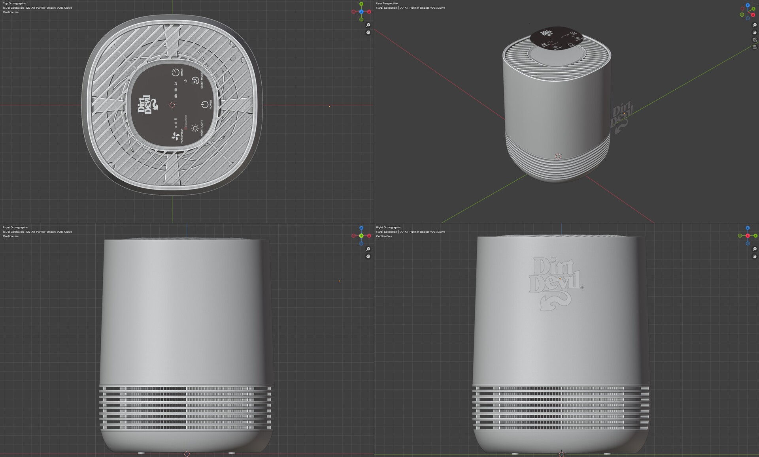Click the zoom icon in Front Orthographic viewport
This screenshot has height=457, width=759.
(368, 249)
